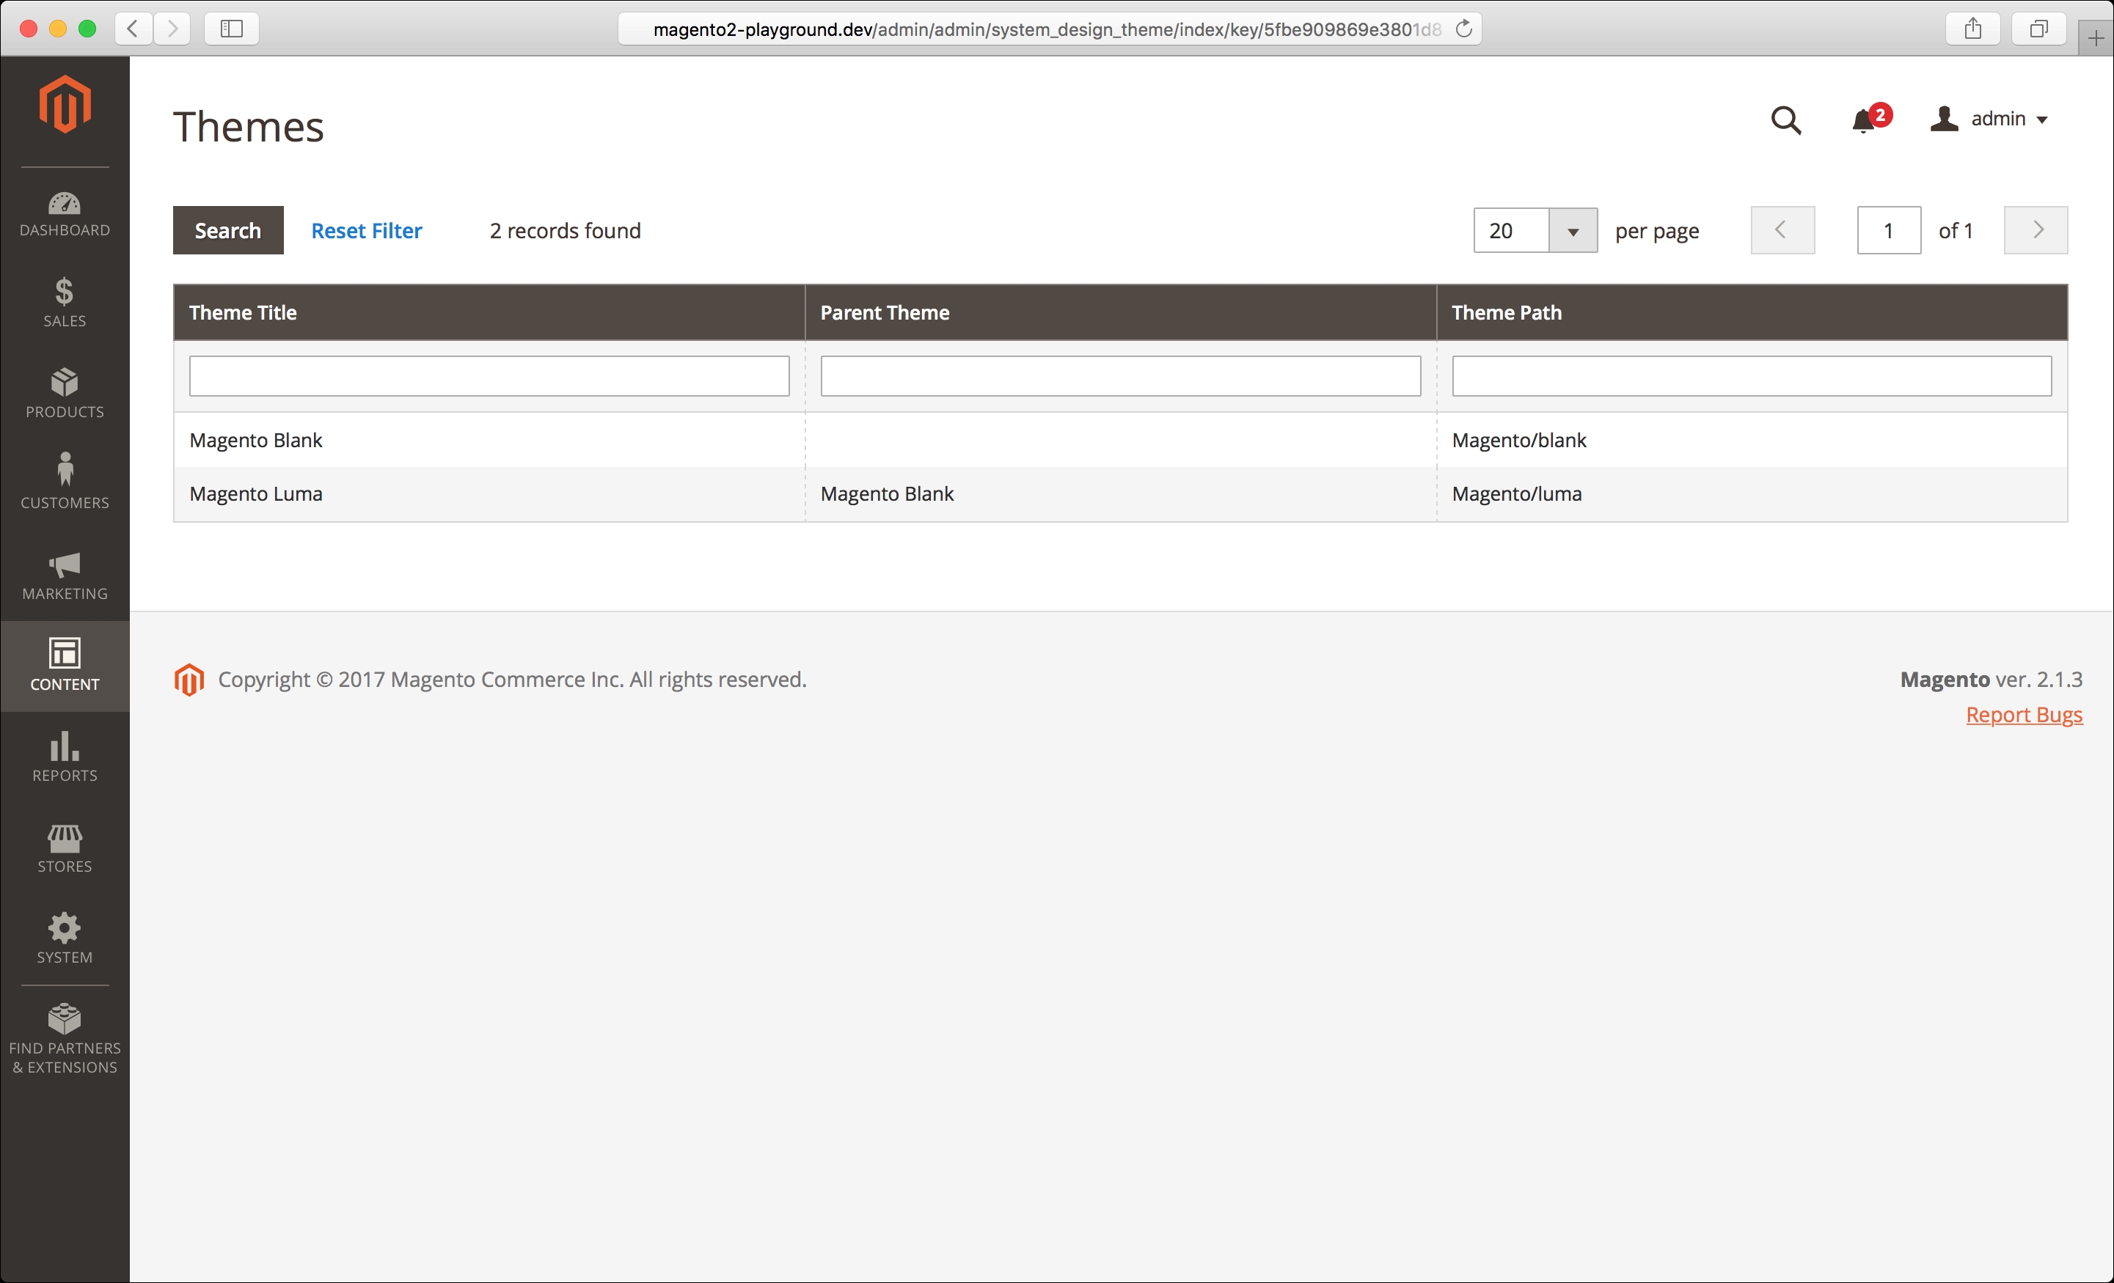Sort by Parent Theme column header
Viewport: 2114px width, 1283px height.
pos(1121,313)
